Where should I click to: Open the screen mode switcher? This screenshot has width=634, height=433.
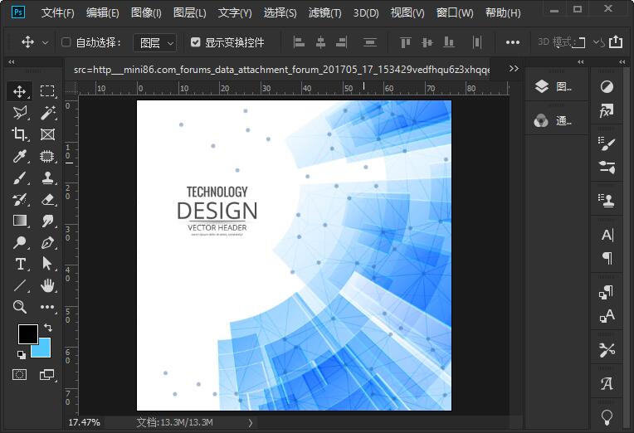tap(47, 374)
